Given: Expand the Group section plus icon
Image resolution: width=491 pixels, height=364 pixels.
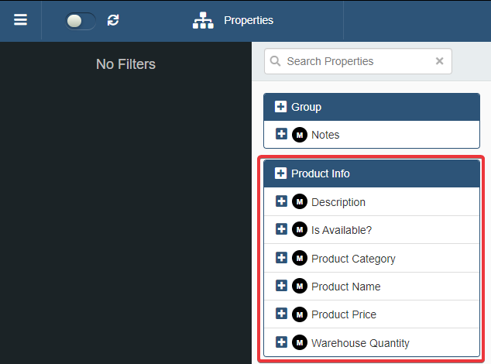Looking at the screenshot, I should click(x=280, y=107).
